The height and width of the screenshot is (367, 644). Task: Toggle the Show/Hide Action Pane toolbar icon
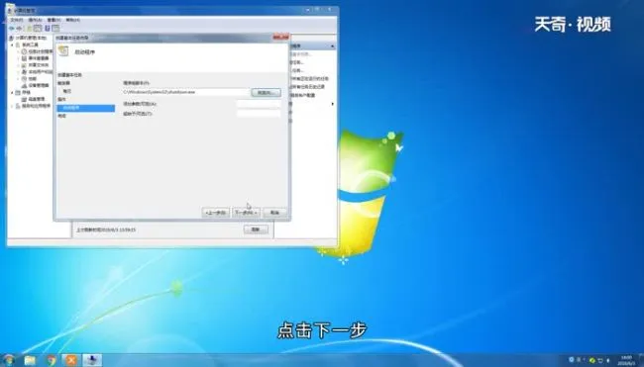click(55, 29)
